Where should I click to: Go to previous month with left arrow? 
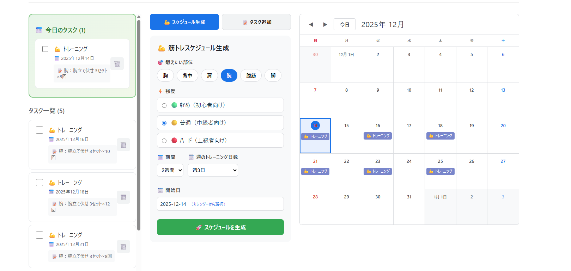pos(311,24)
